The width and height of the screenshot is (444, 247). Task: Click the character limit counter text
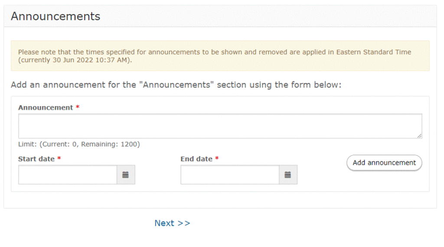(x=79, y=144)
